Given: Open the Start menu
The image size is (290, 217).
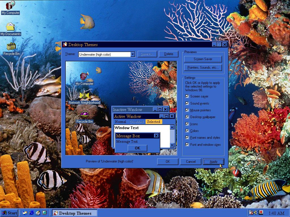Looking at the screenshot, I should pos(10,213).
